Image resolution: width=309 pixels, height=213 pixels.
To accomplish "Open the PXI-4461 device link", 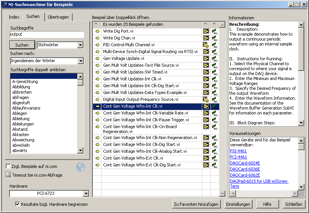I will point(238,151).
